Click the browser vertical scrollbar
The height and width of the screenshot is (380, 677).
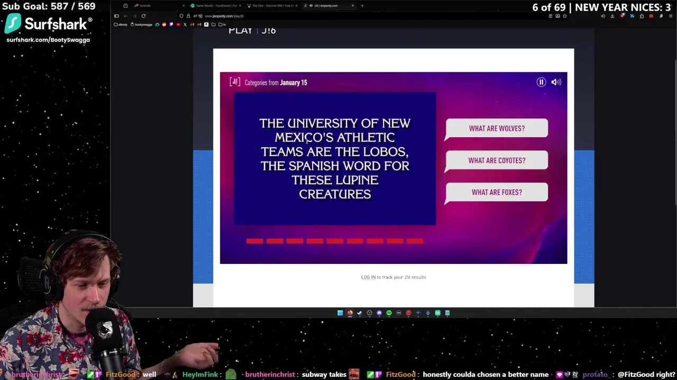(x=675, y=132)
